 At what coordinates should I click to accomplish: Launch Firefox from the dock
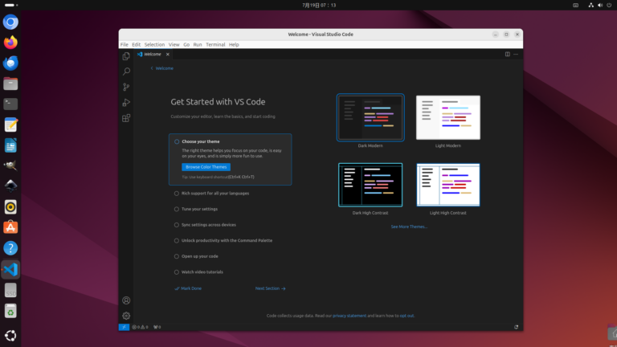point(10,43)
